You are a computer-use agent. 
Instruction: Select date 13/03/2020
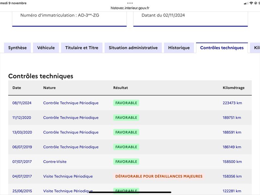[x=22, y=132]
